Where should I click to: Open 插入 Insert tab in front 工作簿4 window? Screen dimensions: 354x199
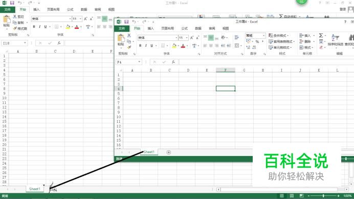tap(150, 28)
